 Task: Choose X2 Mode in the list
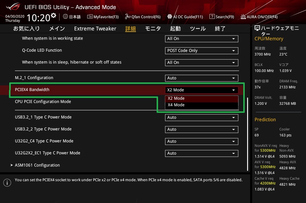(x=202, y=99)
